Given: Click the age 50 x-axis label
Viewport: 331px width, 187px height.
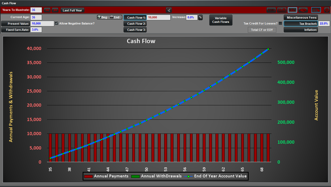Looking at the screenshot, I should click(146, 169).
